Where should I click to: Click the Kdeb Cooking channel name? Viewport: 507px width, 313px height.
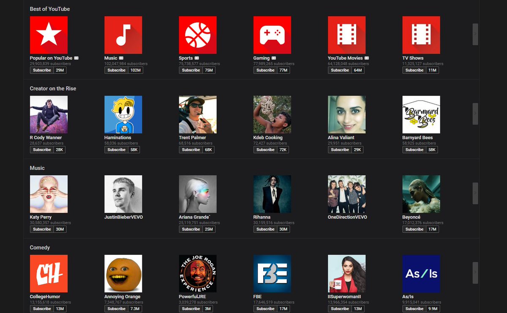tap(268, 138)
